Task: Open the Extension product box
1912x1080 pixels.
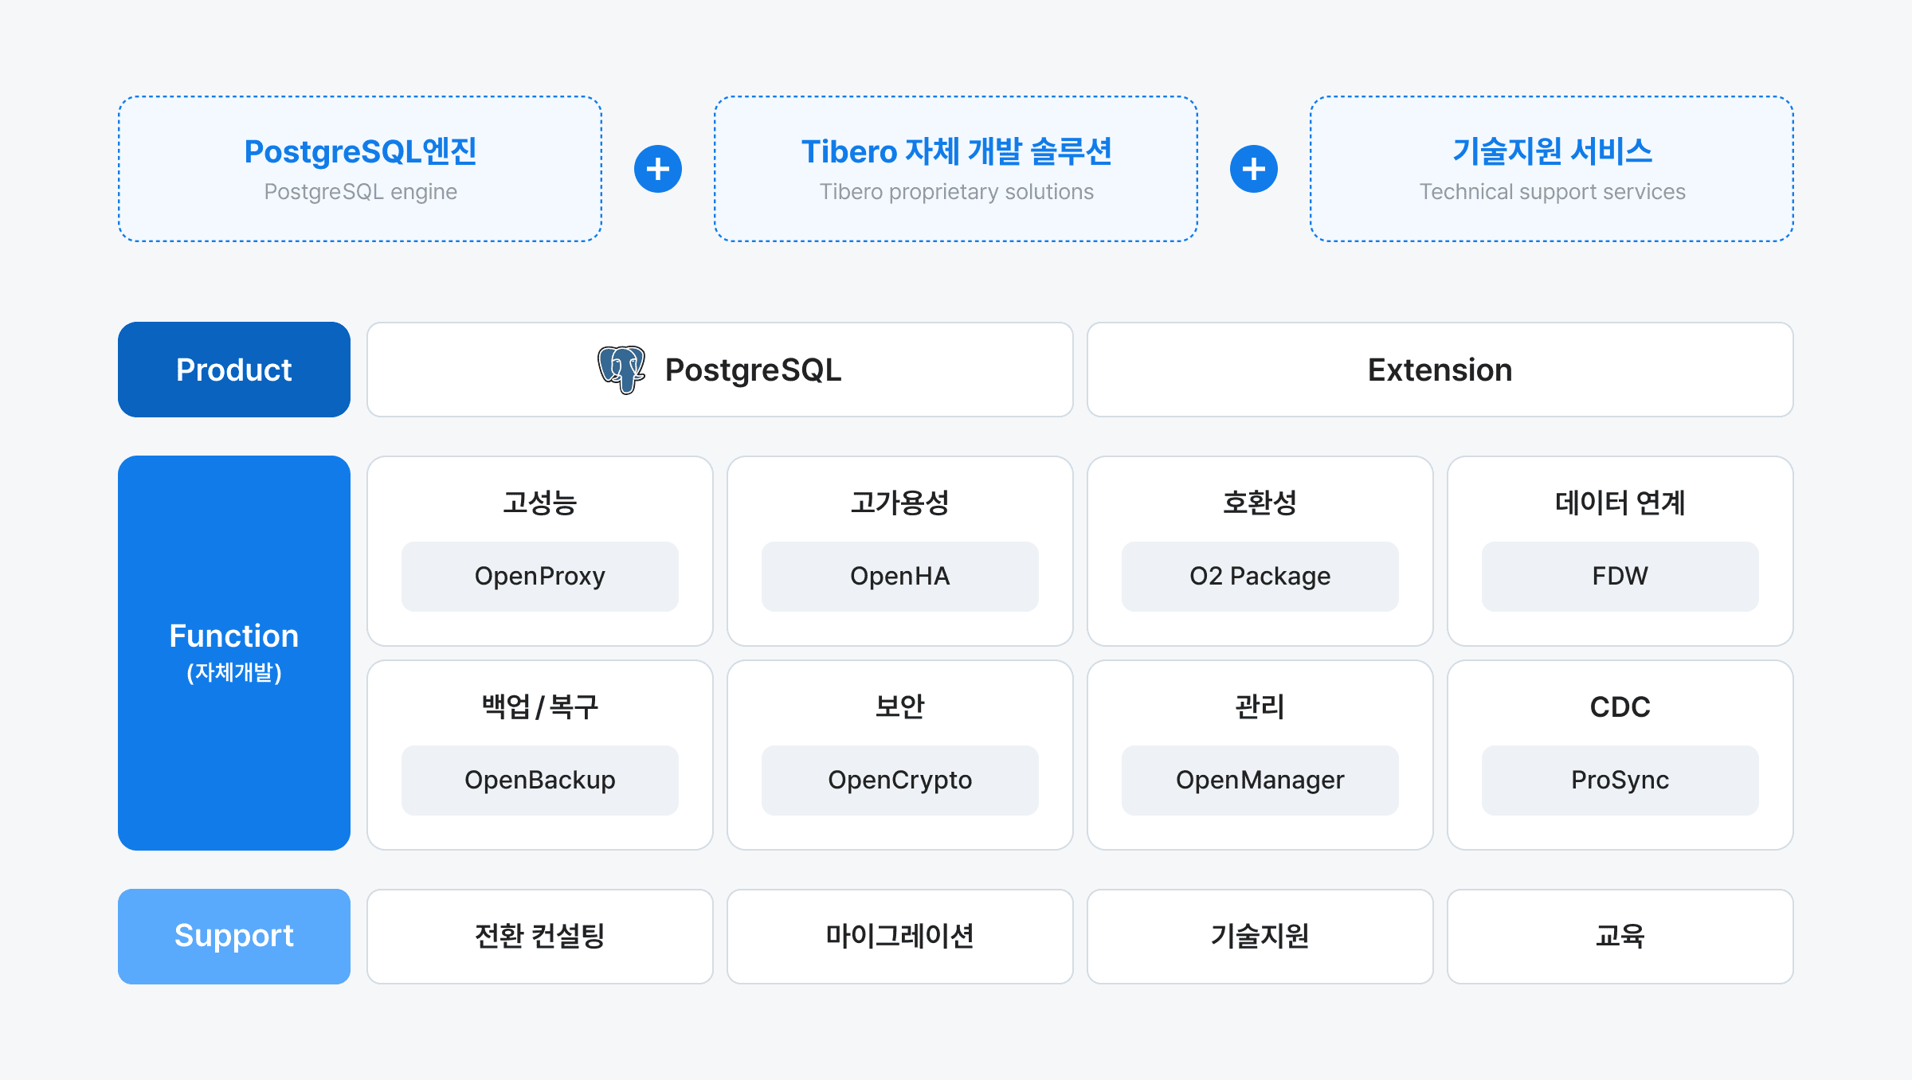Action: 1440,370
